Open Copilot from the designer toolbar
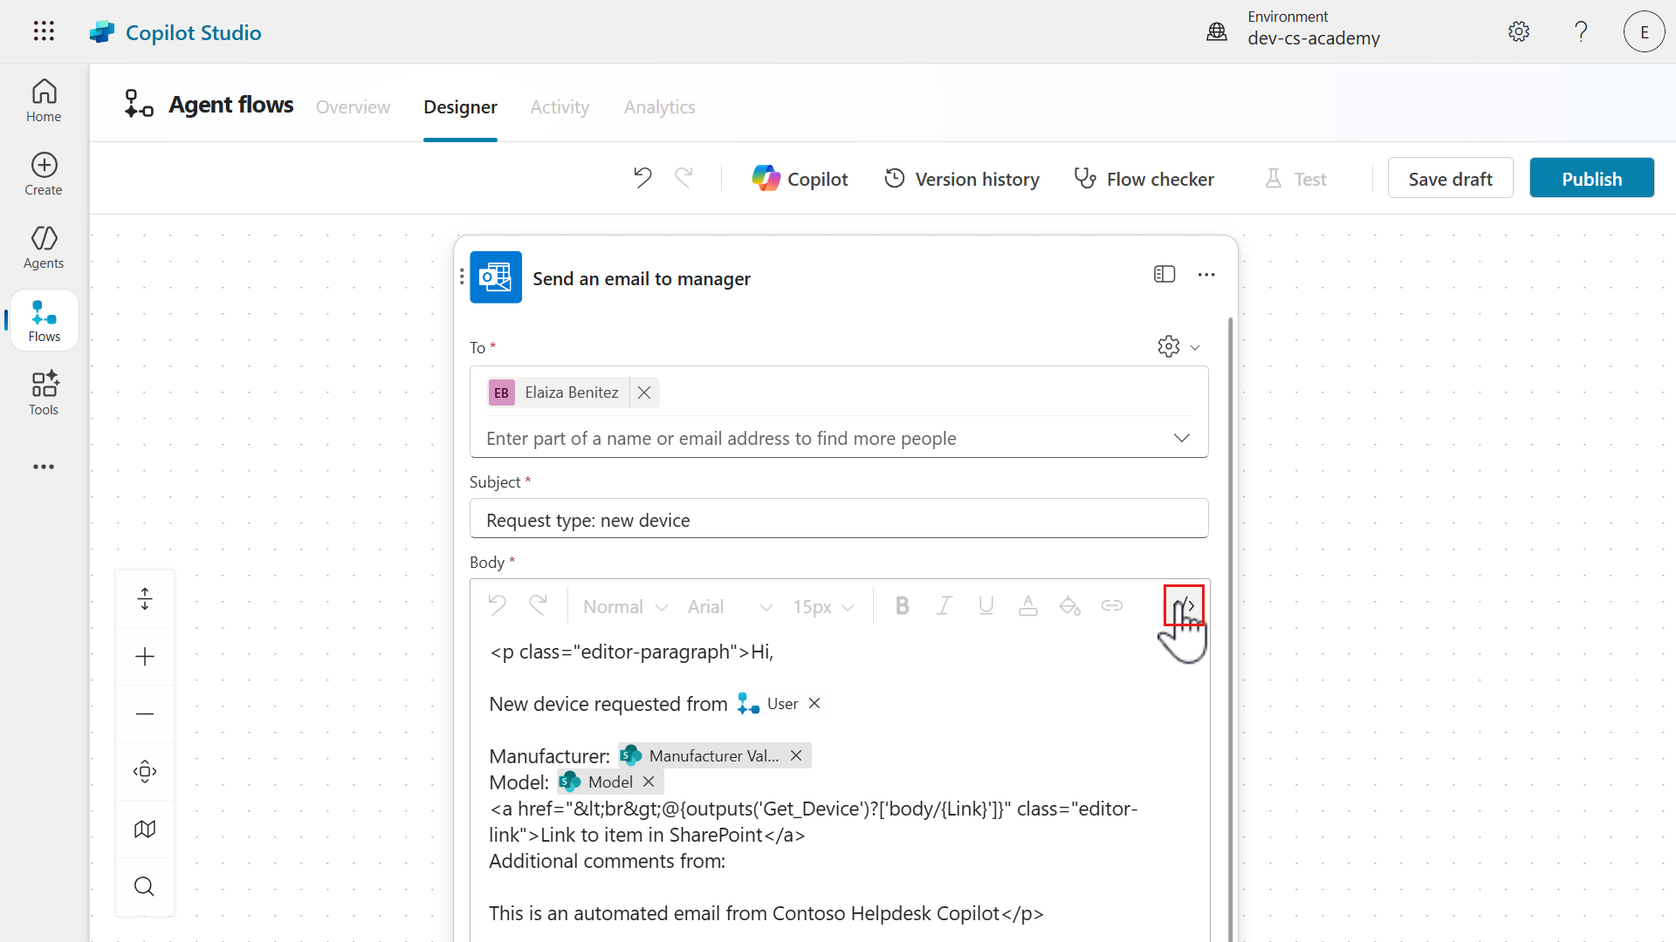The height and width of the screenshot is (942, 1676). click(799, 178)
